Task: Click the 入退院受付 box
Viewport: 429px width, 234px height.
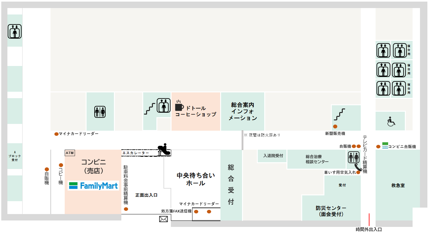Action: (273, 156)
